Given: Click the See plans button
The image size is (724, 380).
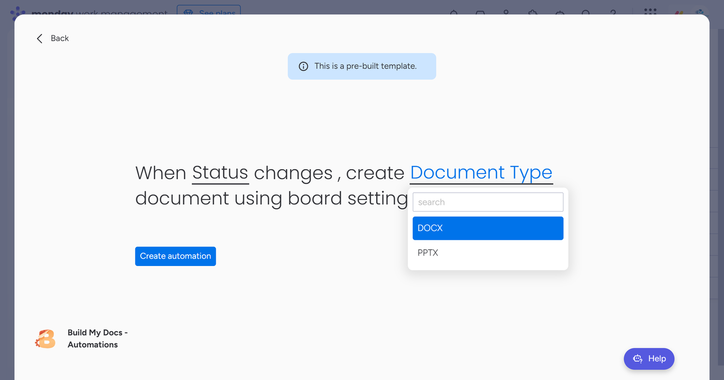Looking at the screenshot, I should pos(209,11).
